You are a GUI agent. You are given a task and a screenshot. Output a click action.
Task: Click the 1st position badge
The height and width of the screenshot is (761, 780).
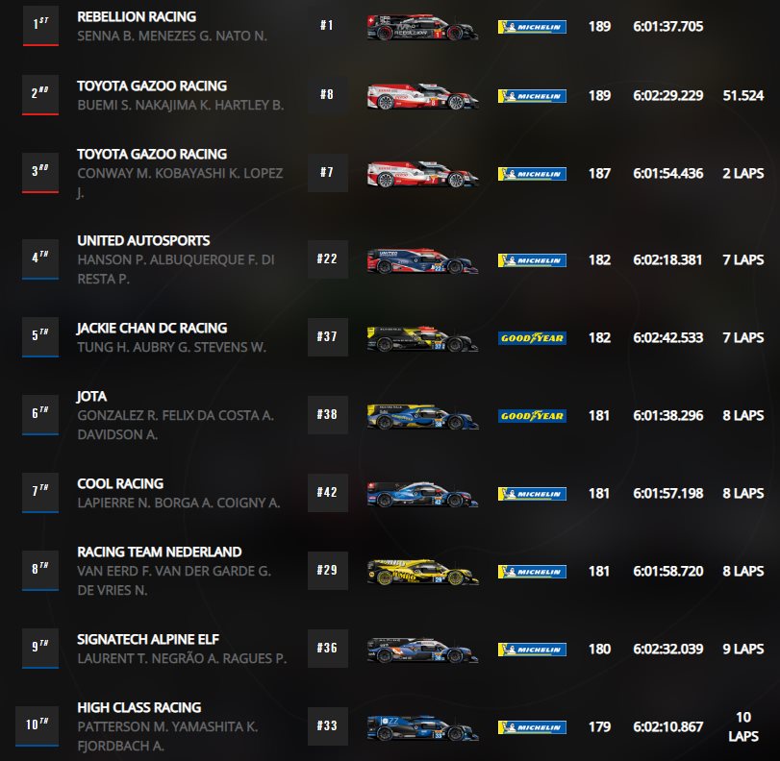[40, 25]
